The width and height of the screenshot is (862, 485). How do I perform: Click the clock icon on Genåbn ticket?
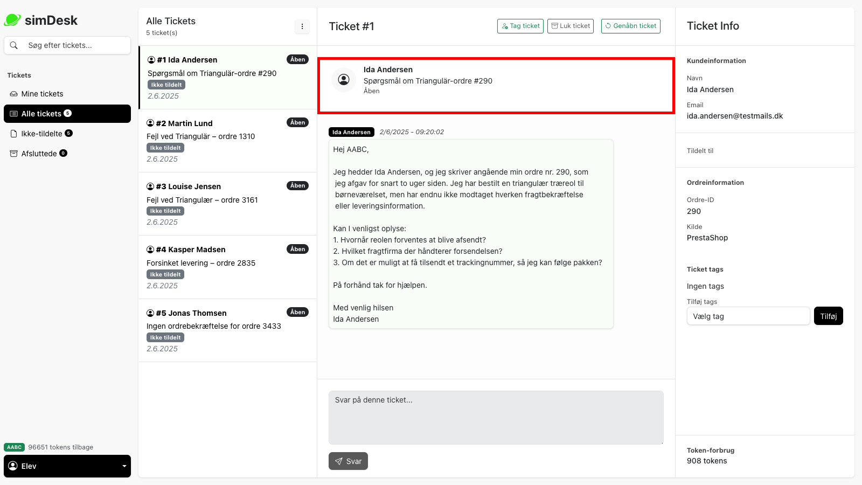pyautogui.click(x=608, y=26)
